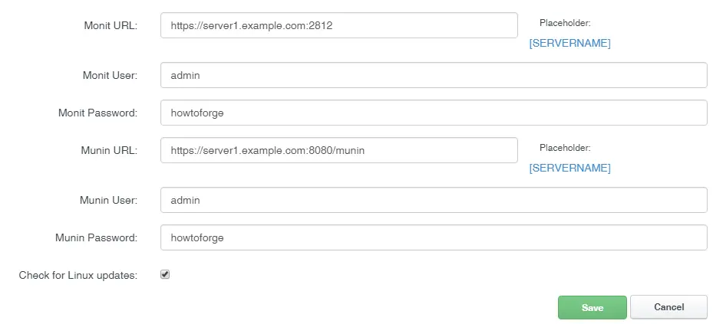This screenshot has height=324, width=713.
Task: Click 'Placeholder:' text beside Munin URL
Action: pos(565,148)
